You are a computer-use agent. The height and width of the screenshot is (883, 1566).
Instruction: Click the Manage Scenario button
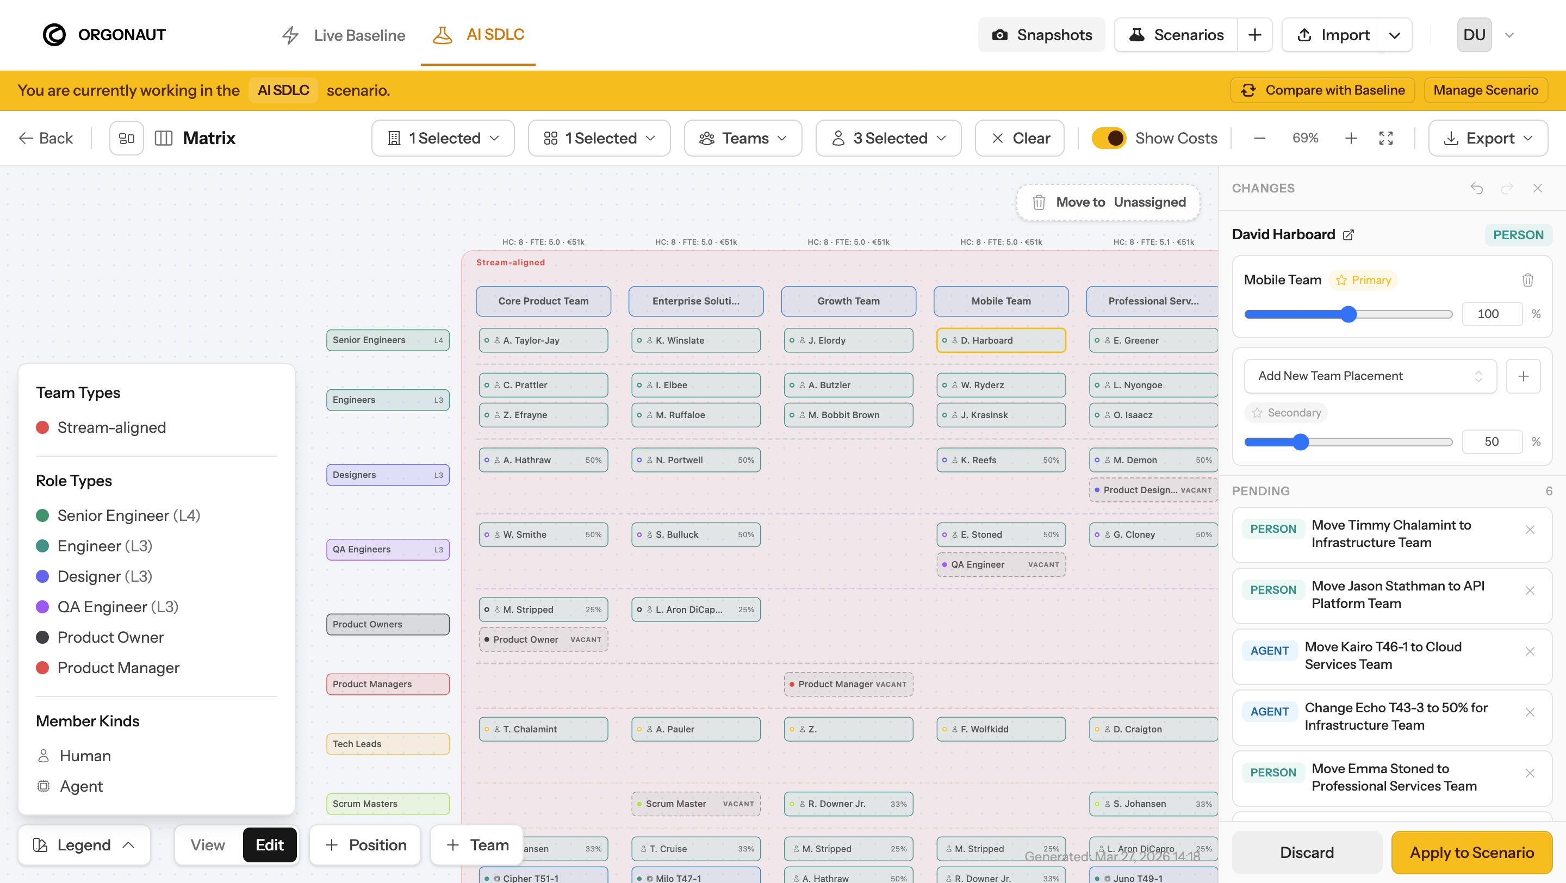(1486, 91)
